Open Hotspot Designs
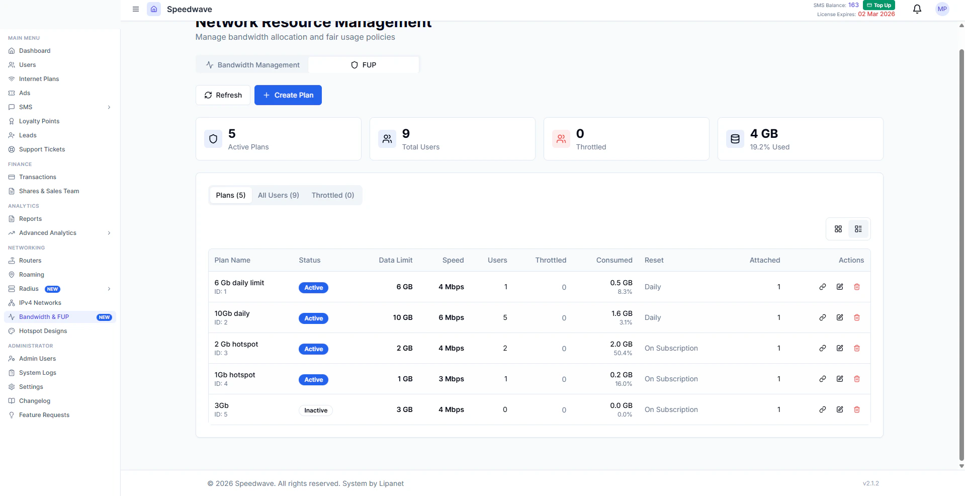Image resolution: width=965 pixels, height=496 pixels. pos(60,331)
